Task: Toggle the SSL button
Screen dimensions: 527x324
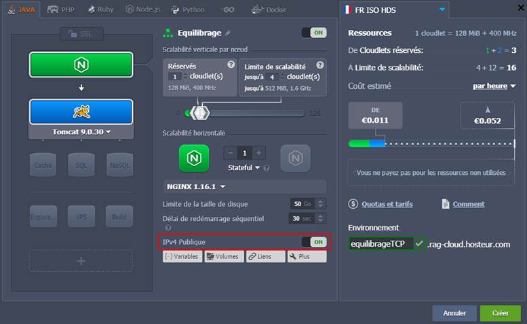Action: click(x=81, y=34)
